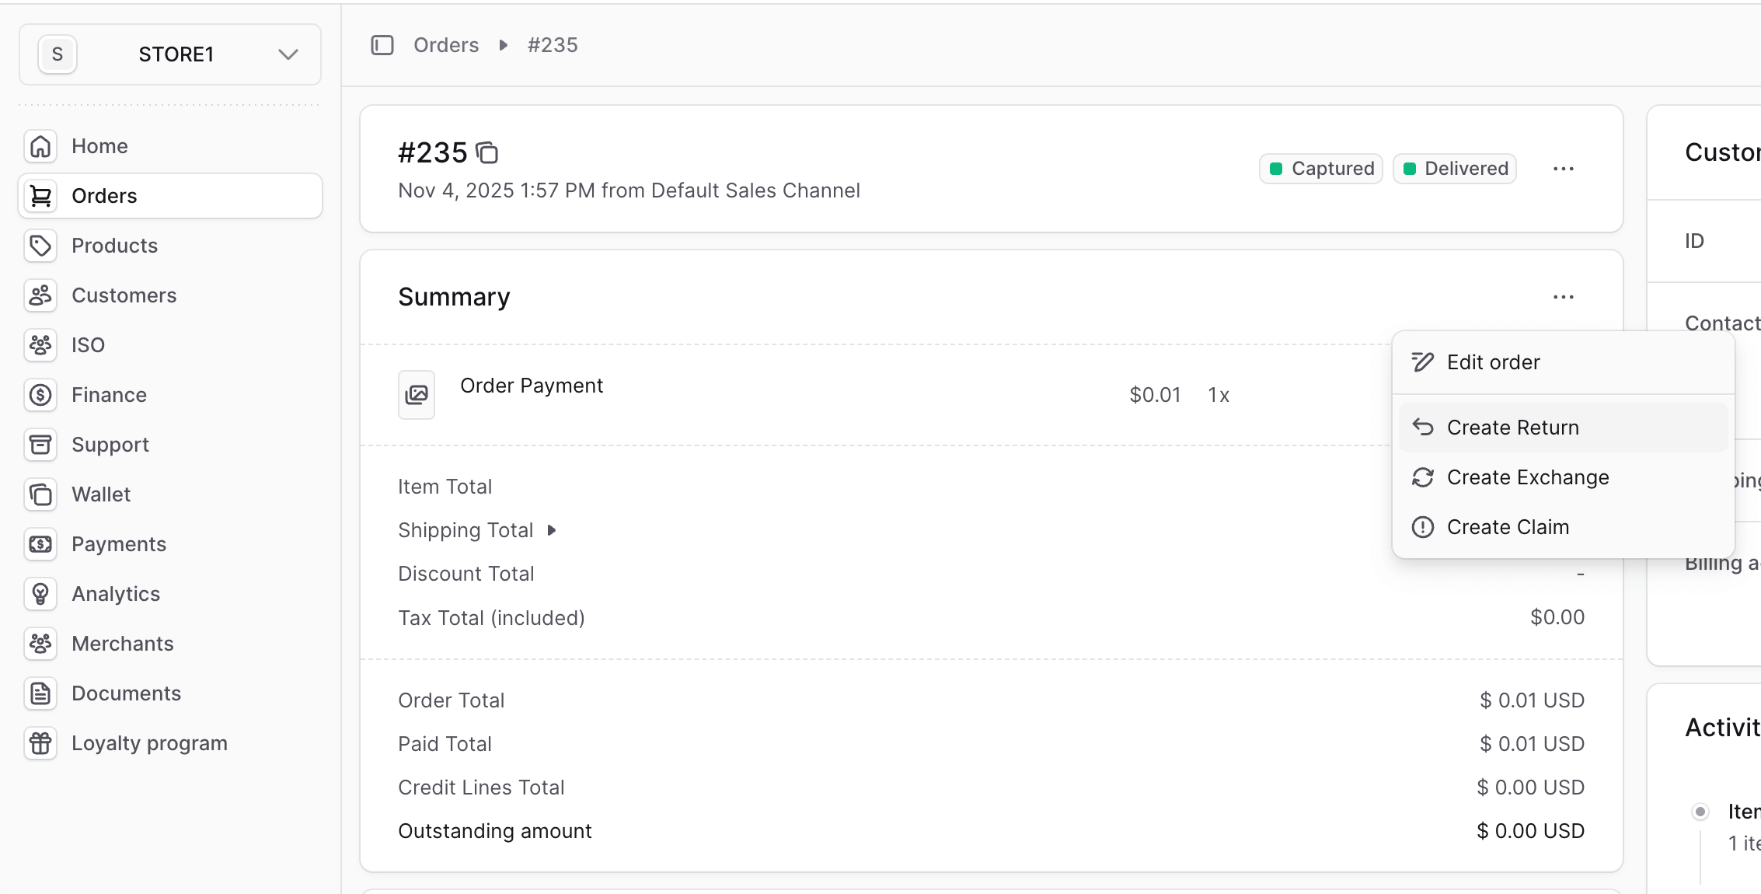The image size is (1761, 894).
Task: Copy the order number #235
Action: tap(487, 153)
